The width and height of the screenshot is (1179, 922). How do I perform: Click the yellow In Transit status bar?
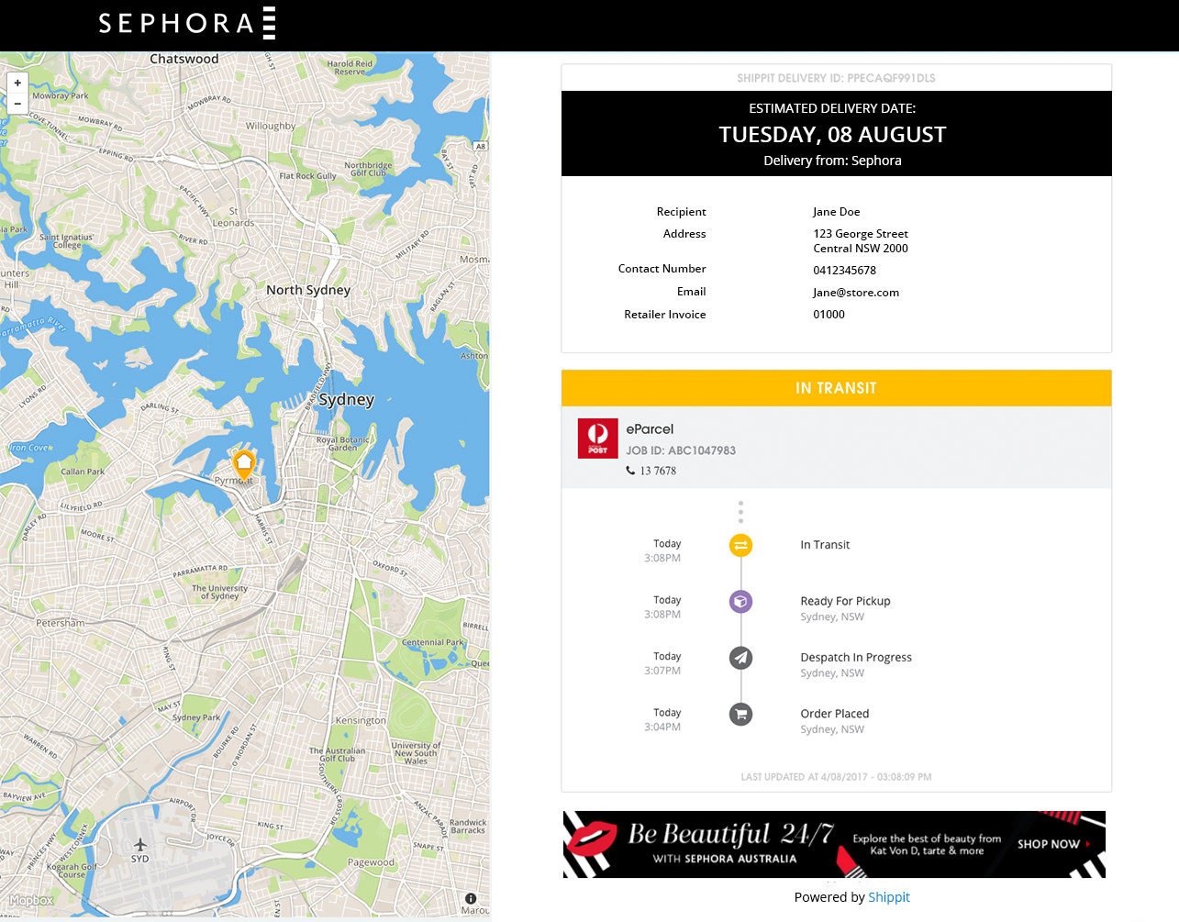836,388
